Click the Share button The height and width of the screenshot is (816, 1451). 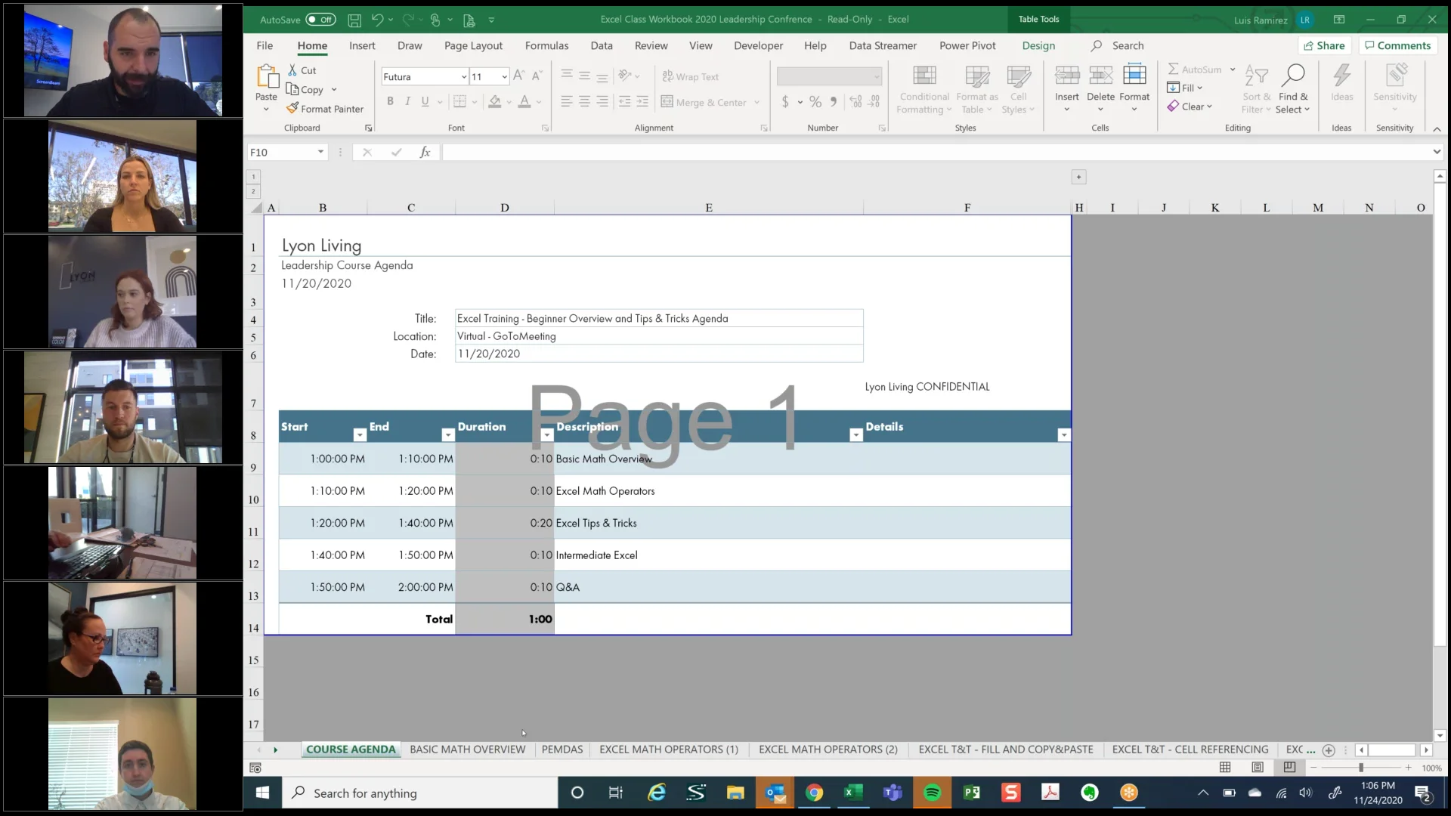coord(1325,45)
